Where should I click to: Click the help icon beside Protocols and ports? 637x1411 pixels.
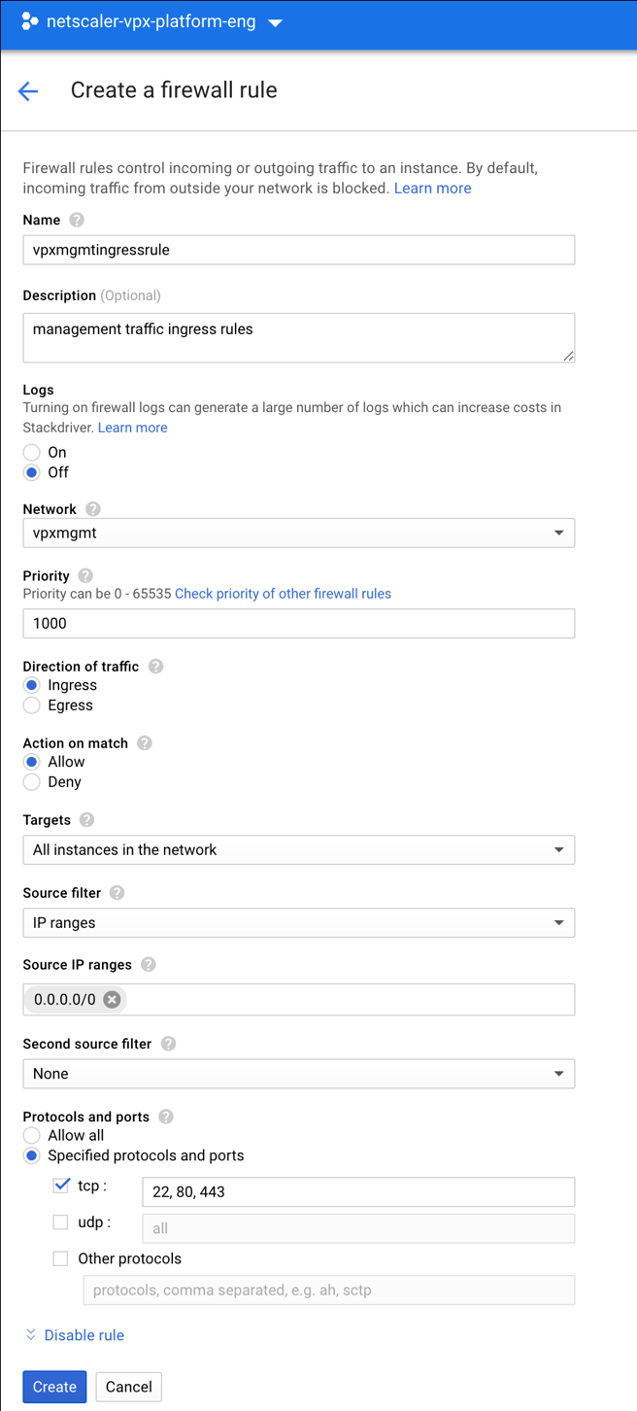coord(166,1117)
